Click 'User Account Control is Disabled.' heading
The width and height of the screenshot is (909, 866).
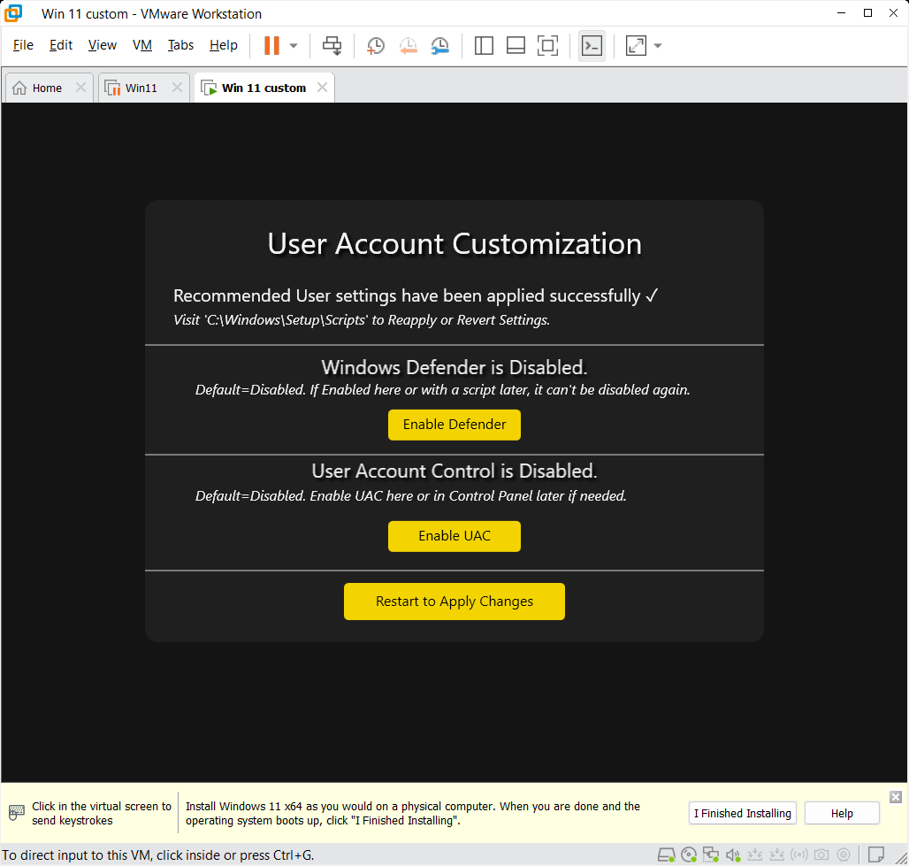tap(454, 471)
